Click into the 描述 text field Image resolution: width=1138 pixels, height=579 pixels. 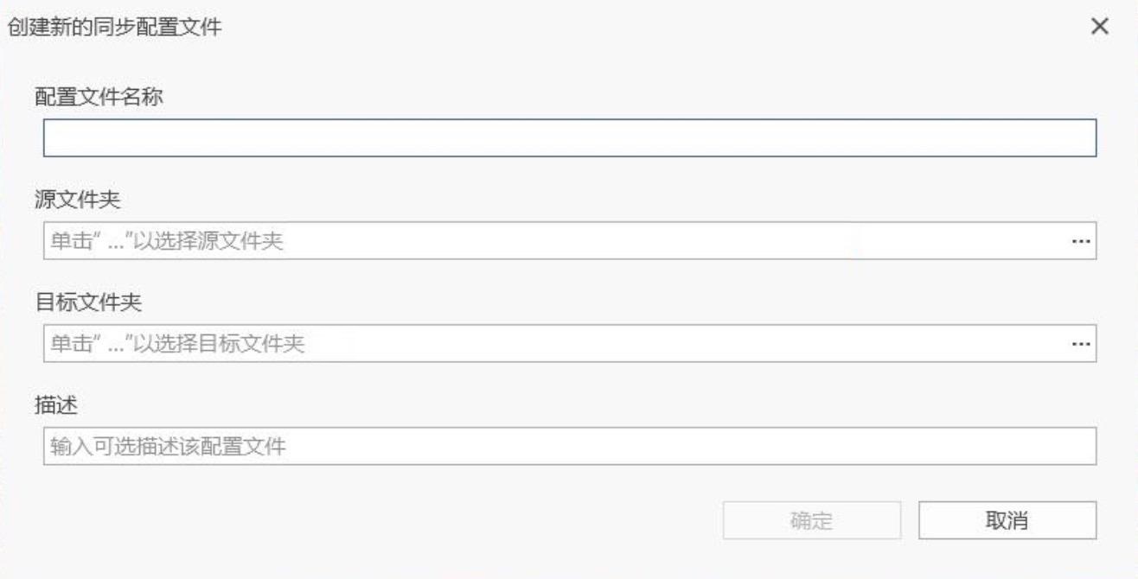pos(569,447)
